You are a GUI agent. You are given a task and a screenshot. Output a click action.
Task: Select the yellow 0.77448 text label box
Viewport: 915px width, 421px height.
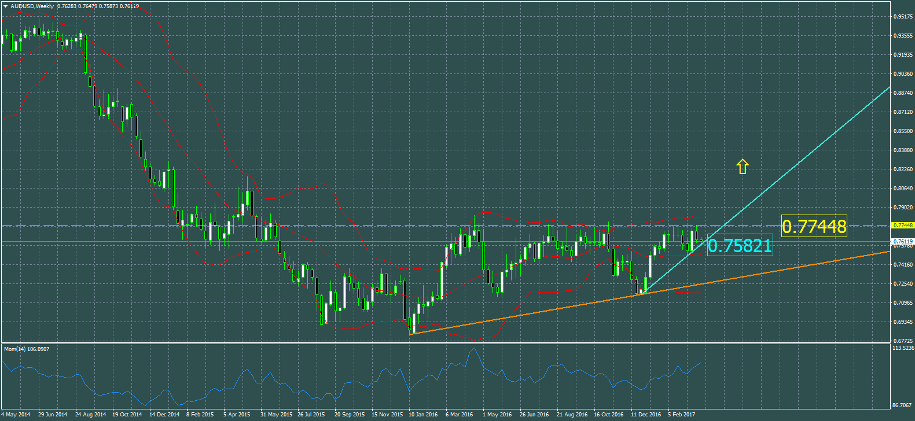(814, 226)
